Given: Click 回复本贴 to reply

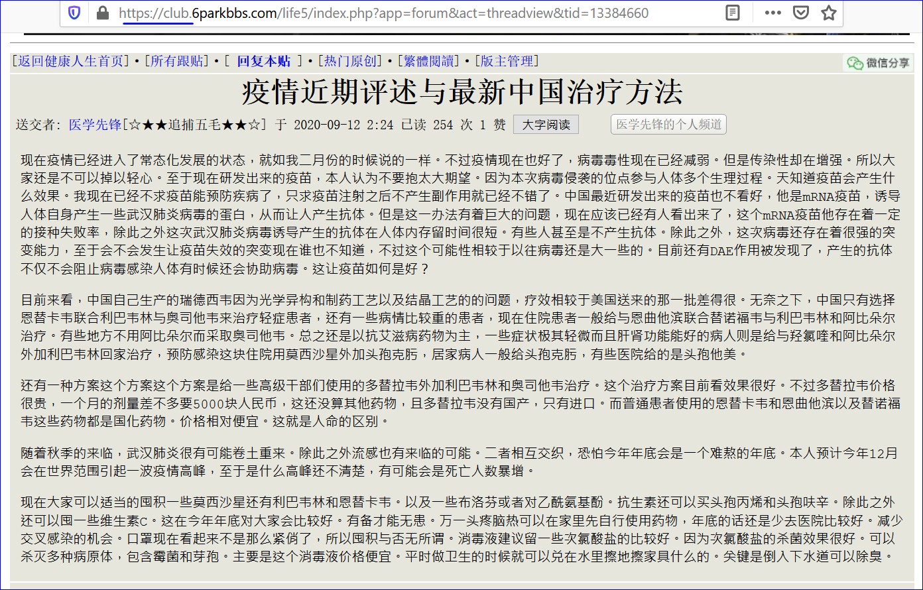Looking at the screenshot, I should pyautogui.click(x=264, y=62).
